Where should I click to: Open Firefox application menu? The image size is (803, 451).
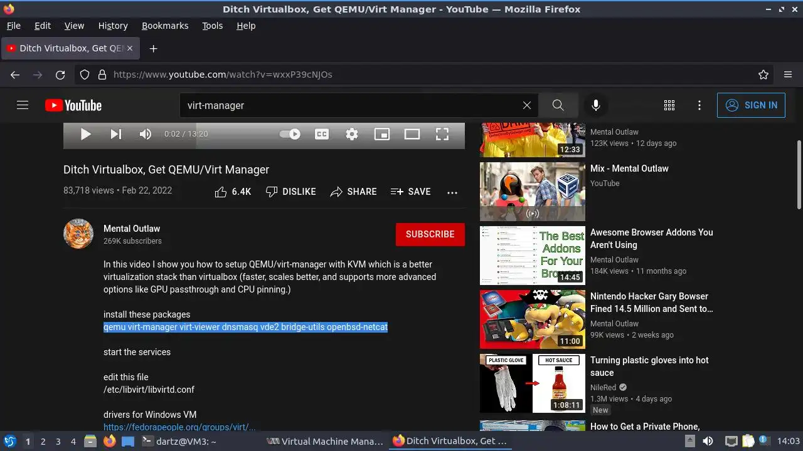(788, 75)
